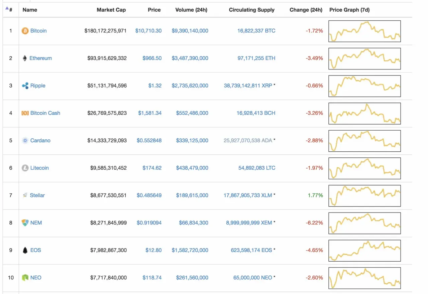The width and height of the screenshot is (428, 294).
Task: Open the Cardano name link
Action: coord(40,140)
